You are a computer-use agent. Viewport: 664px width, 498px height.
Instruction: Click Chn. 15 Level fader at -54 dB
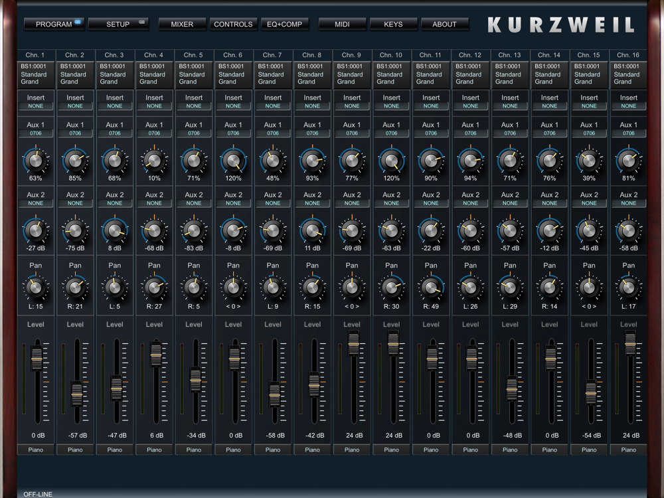[x=591, y=392]
